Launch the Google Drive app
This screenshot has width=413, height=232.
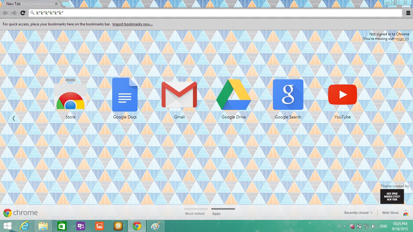pos(234,95)
